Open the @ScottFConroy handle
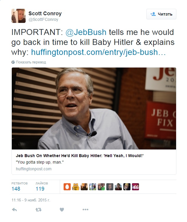The height and width of the screenshot is (222, 187). point(43,20)
